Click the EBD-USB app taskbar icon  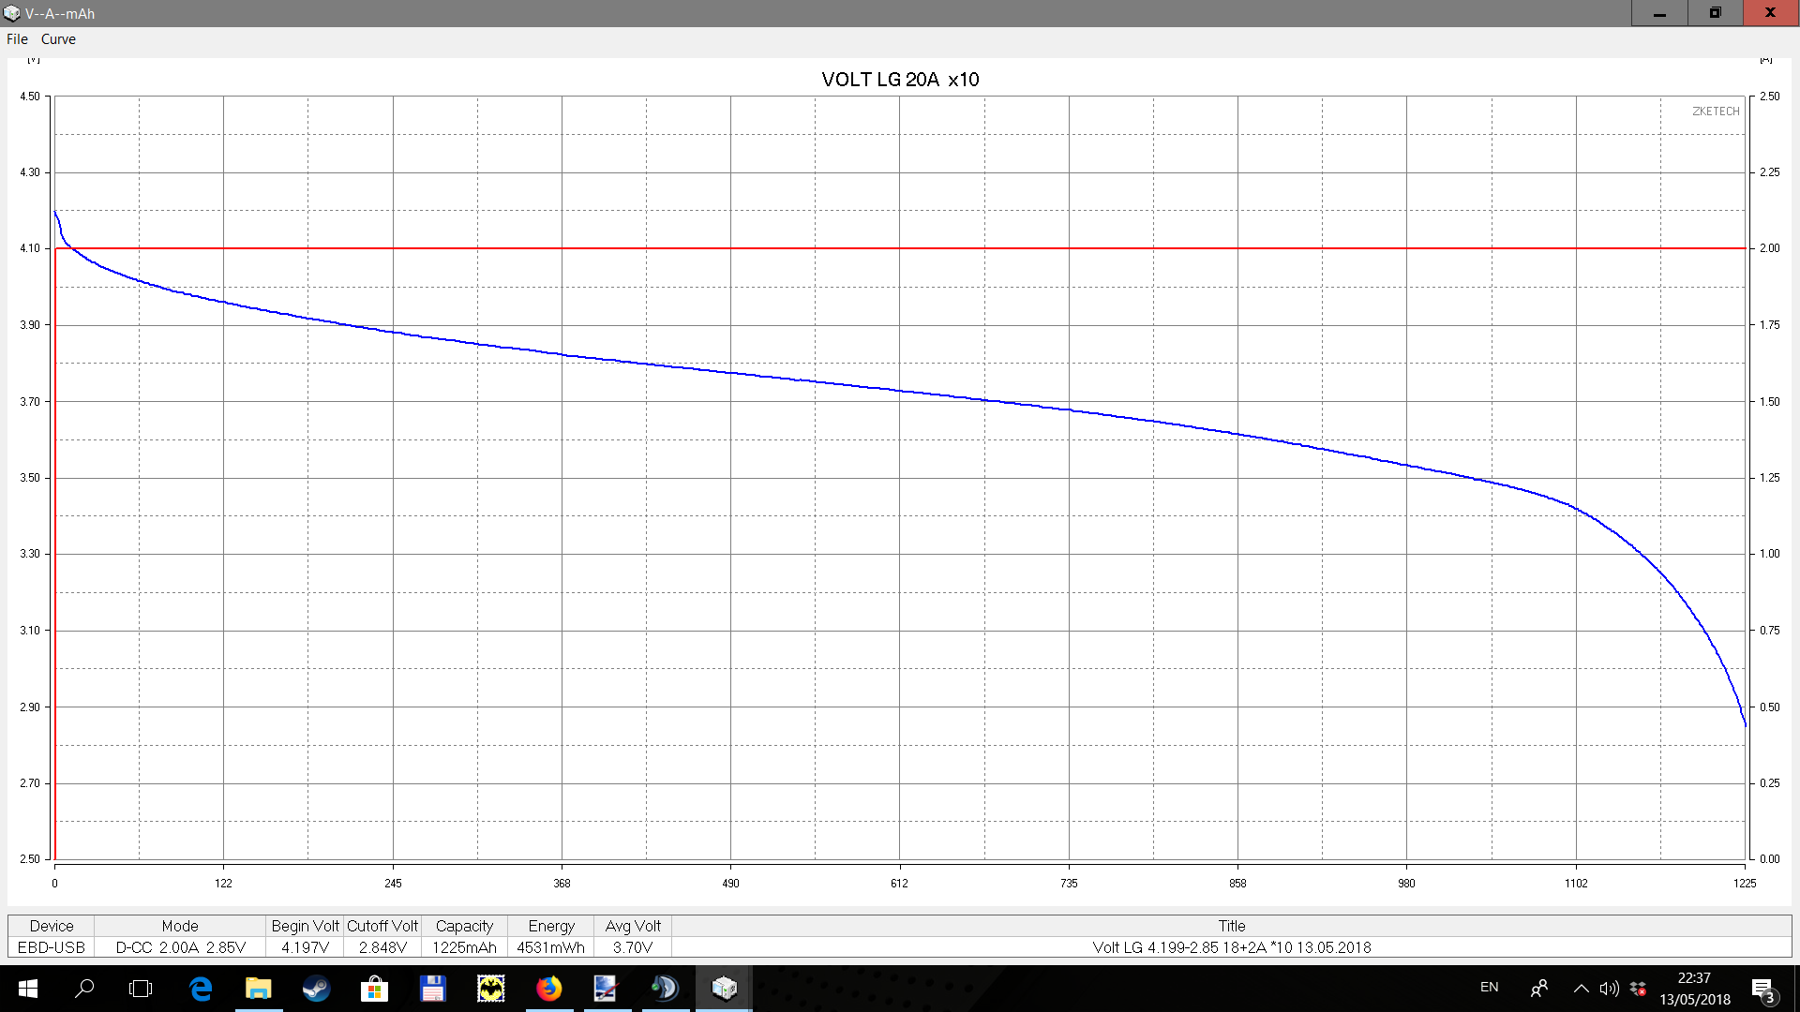click(724, 989)
